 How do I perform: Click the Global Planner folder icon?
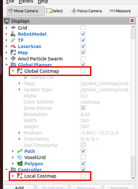click(13, 65)
